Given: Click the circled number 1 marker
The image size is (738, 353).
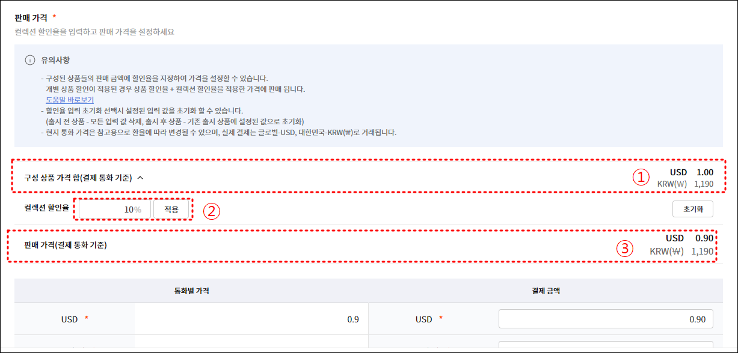Looking at the screenshot, I should point(644,178).
